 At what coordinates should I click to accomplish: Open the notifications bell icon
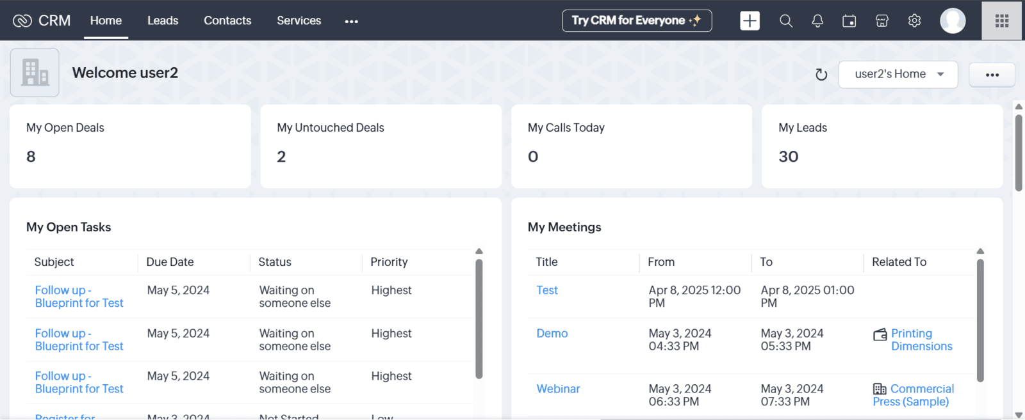click(817, 21)
